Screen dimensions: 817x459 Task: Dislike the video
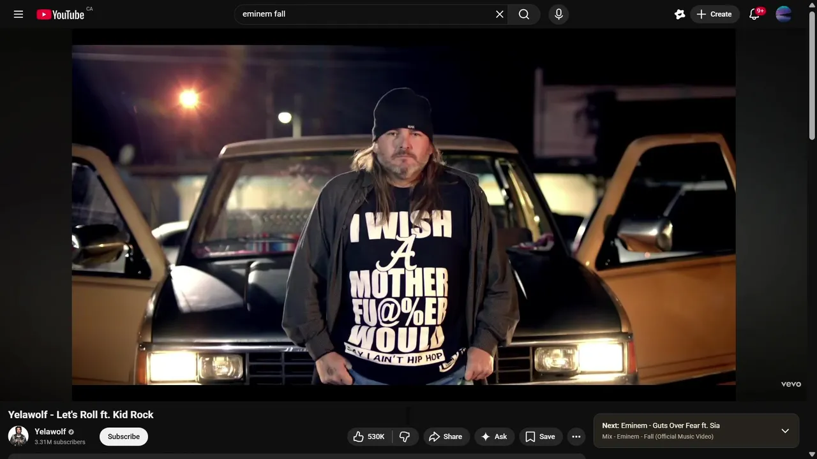coord(405,437)
